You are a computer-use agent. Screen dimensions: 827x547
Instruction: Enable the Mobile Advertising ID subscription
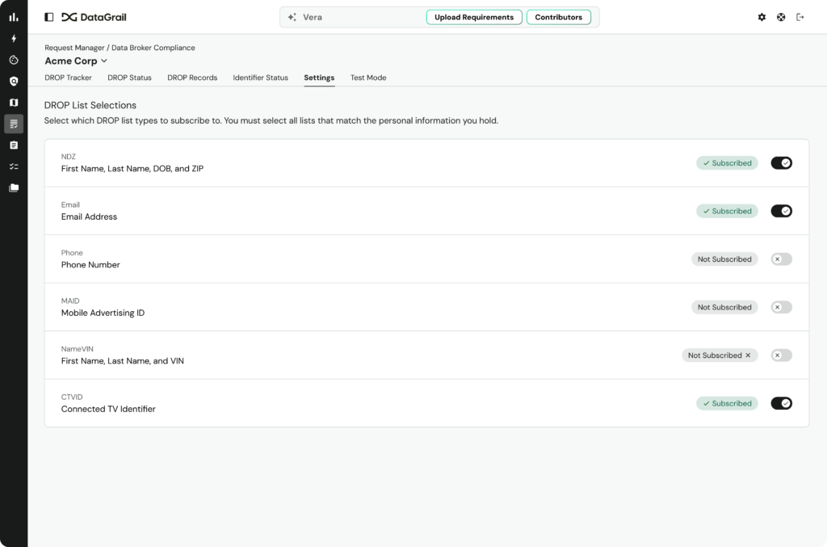tap(781, 307)
